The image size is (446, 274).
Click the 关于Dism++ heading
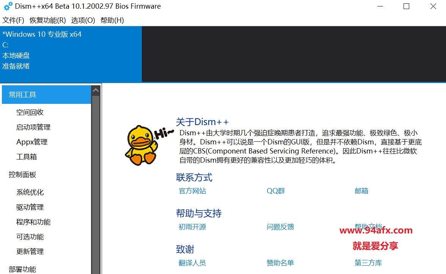click(x=202, y=122)
